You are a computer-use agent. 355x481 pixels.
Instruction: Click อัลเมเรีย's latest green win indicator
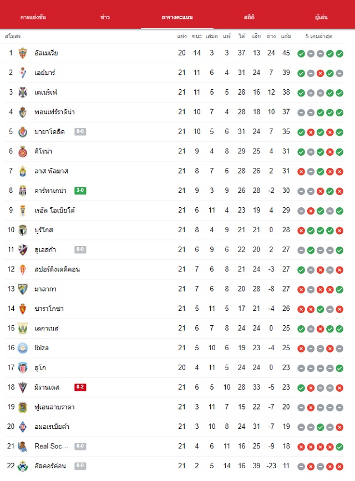pos(339,54)
